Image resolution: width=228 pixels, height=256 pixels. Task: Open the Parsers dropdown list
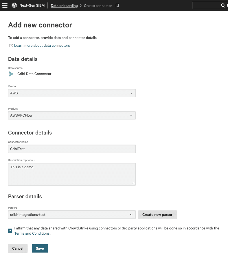pos(72,215)
